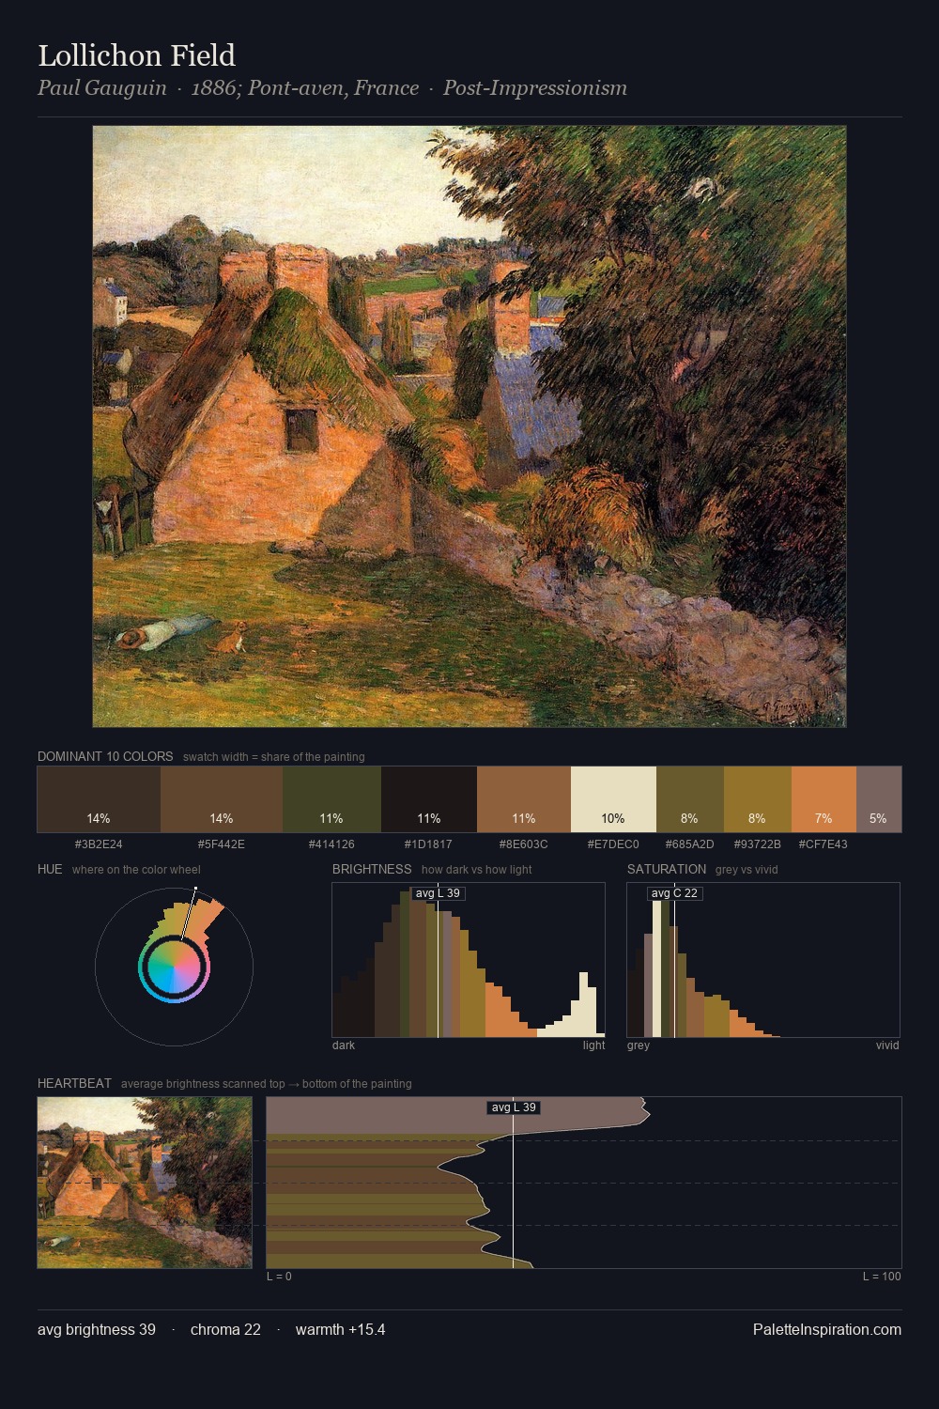Click the 'chroma 22' footer stat
Image resolution: width=939 pixels, height=1409 pixels.
click(x=225, y=1329)
